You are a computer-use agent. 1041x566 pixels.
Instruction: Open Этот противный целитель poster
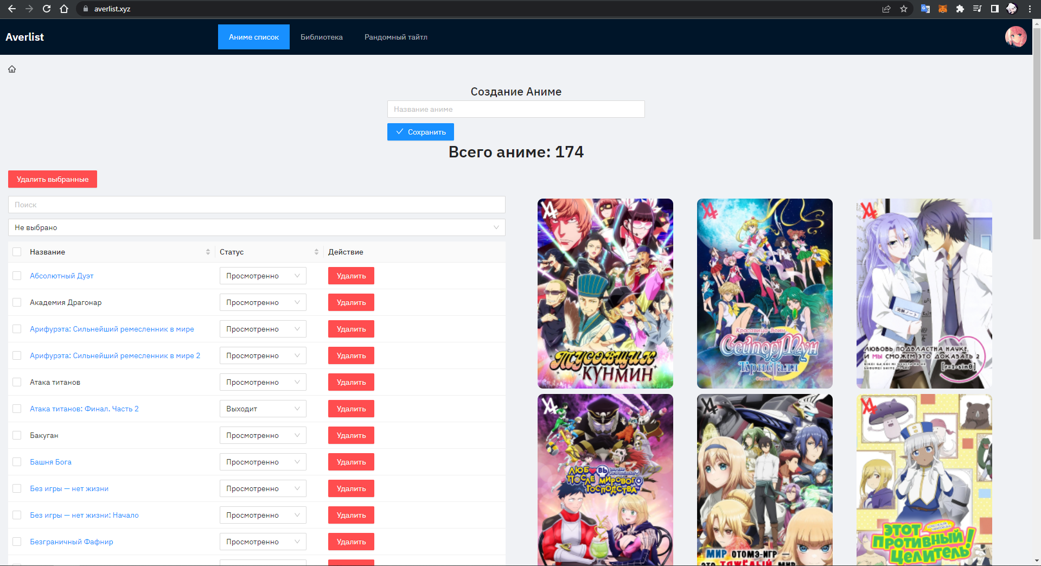point(924,480)
